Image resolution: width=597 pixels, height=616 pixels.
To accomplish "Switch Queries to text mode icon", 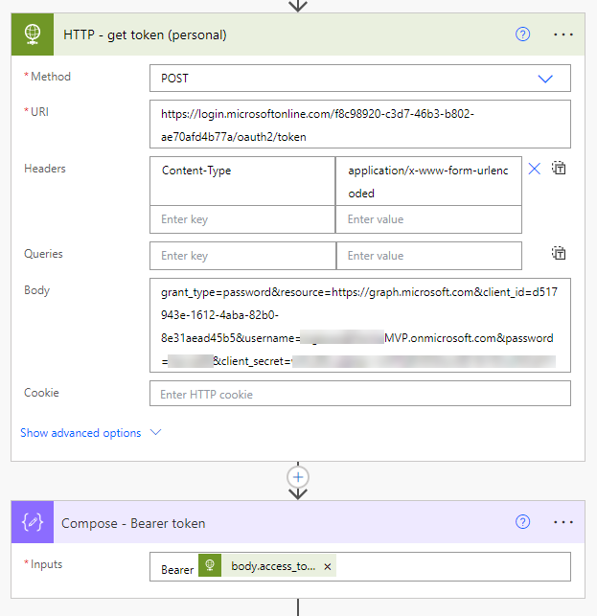I will [559, 254].
